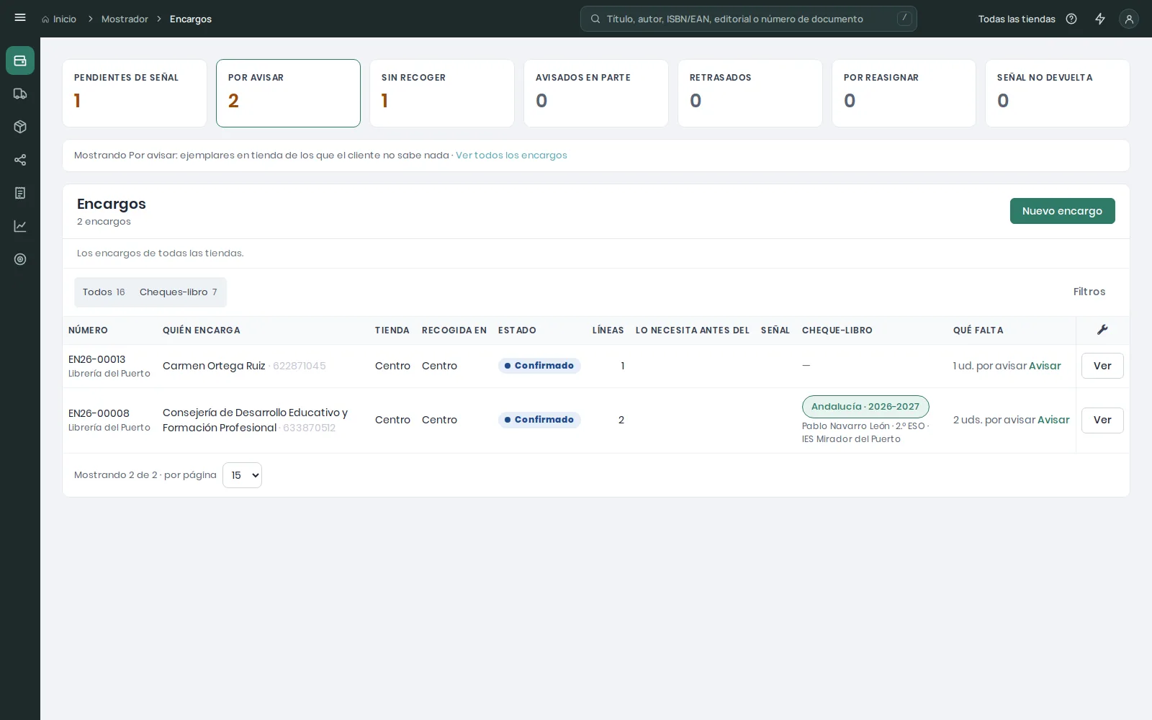Open the Ver todos los encargos link
Viewport: 1152px width, 720px height.
click(511, 156)
